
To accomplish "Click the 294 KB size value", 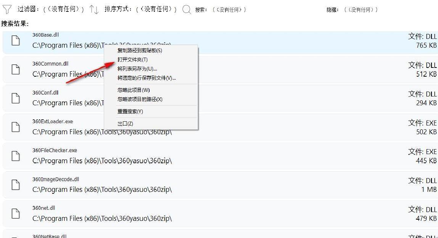I will pos(426,103).
